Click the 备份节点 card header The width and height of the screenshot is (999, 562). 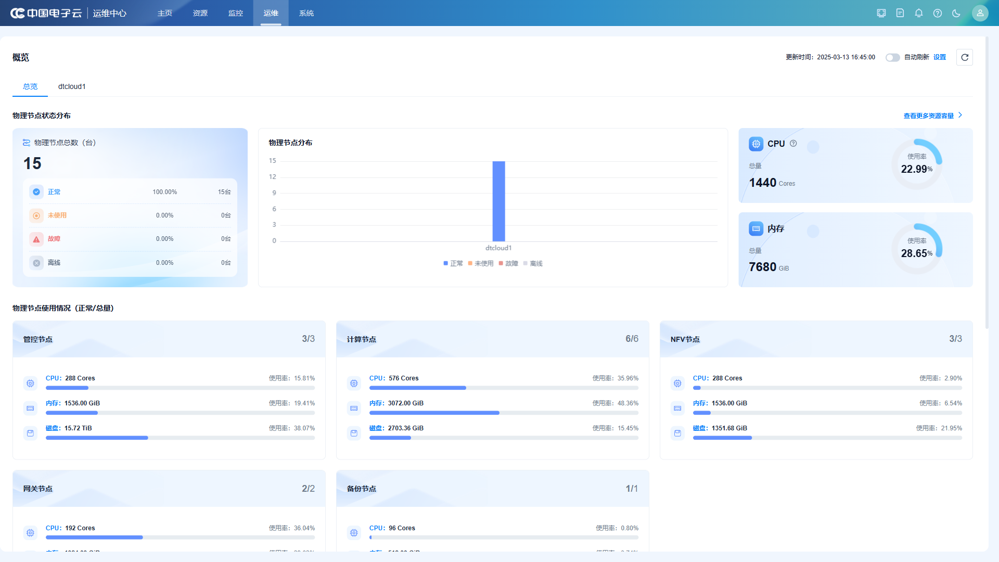coord(493,489)
